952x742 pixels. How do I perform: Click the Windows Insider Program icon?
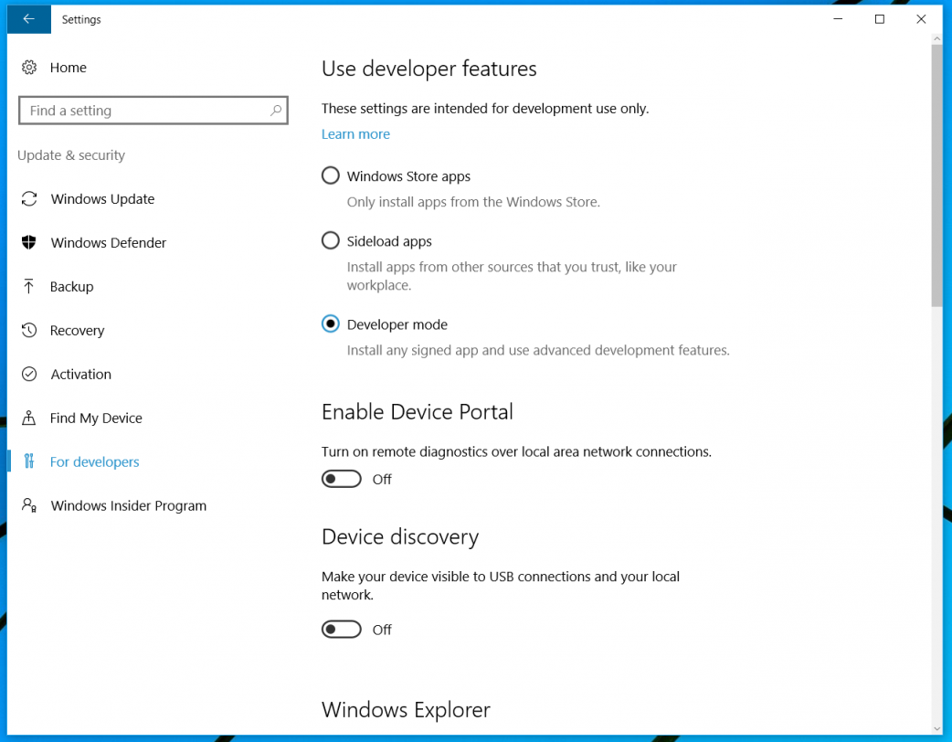pyautogui.click(x=29, y=506)
